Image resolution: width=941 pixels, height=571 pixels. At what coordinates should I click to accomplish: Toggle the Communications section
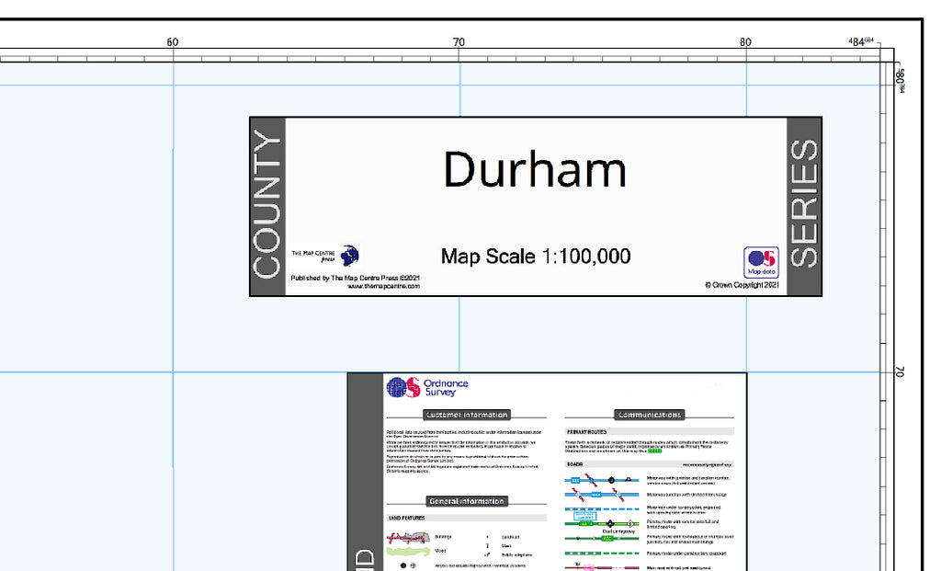tap(648, 414)
